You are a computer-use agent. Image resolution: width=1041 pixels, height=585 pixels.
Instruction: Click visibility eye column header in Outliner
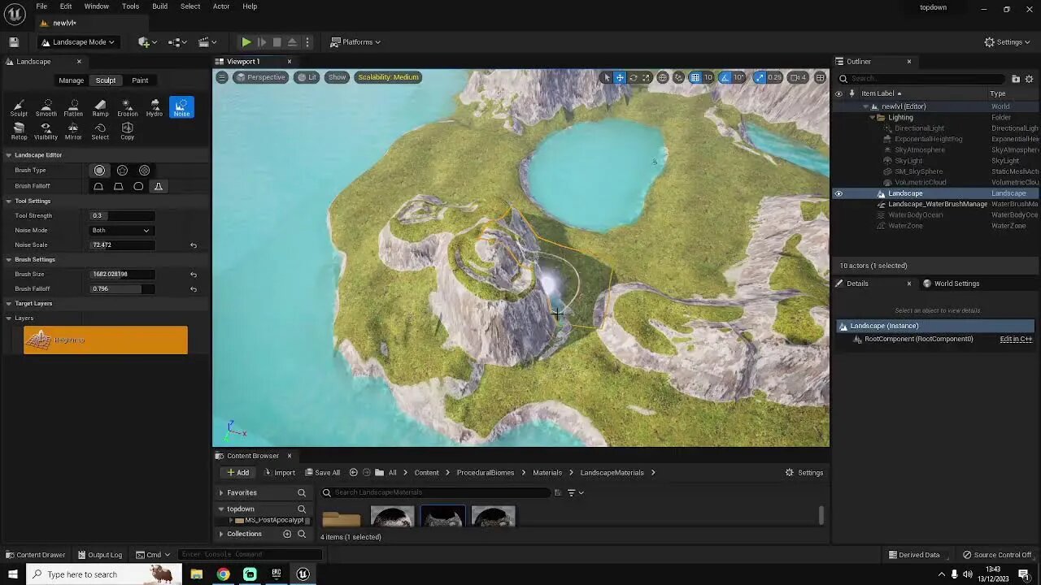838,93
